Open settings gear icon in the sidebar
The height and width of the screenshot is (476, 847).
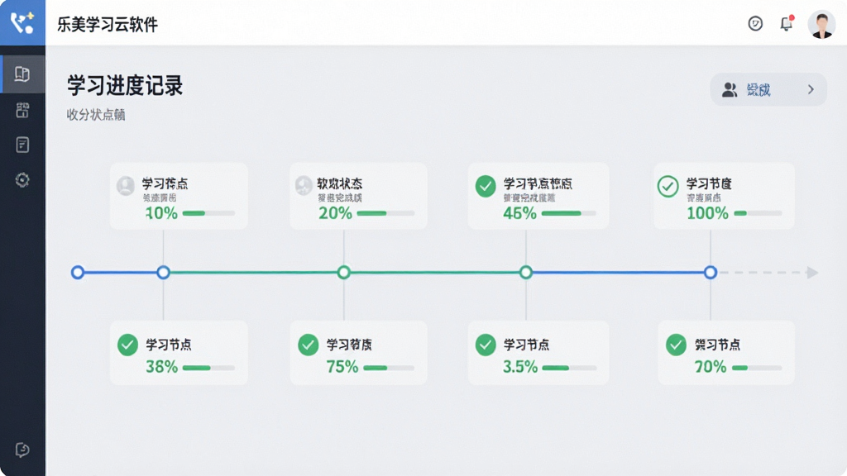pos(22,179)
